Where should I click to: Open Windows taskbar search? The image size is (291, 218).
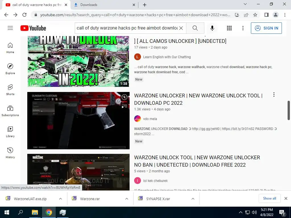20,212
